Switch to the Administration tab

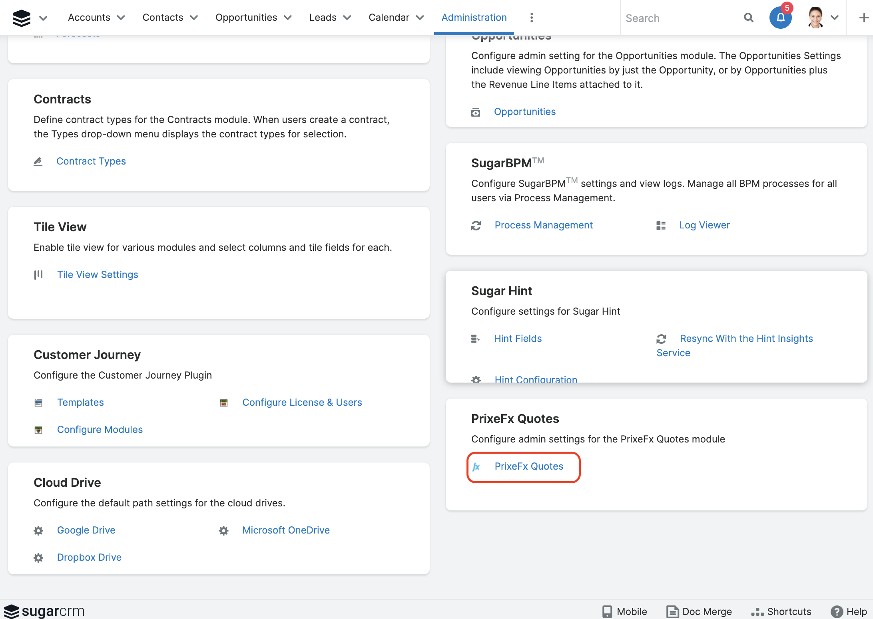474,18
